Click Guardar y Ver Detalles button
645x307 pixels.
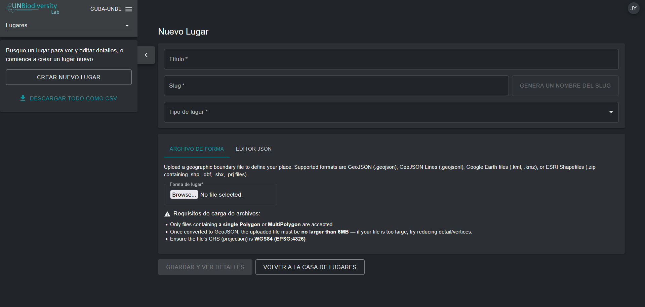205,267
